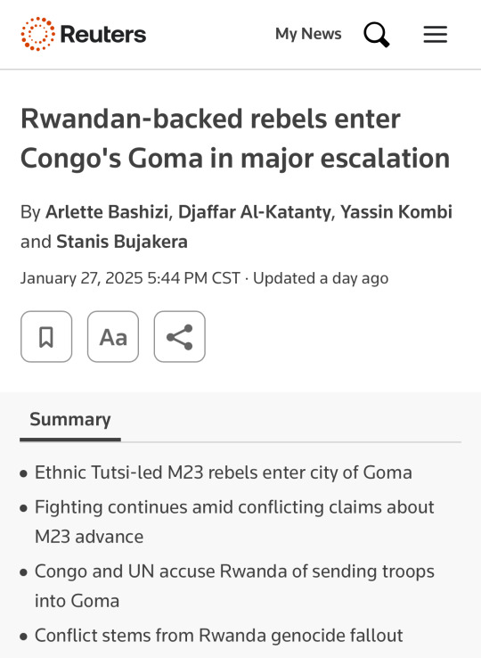Click the Reuters wordmark text
The width and height of the screenshot is (481, 658).
(x=103, y=34)
